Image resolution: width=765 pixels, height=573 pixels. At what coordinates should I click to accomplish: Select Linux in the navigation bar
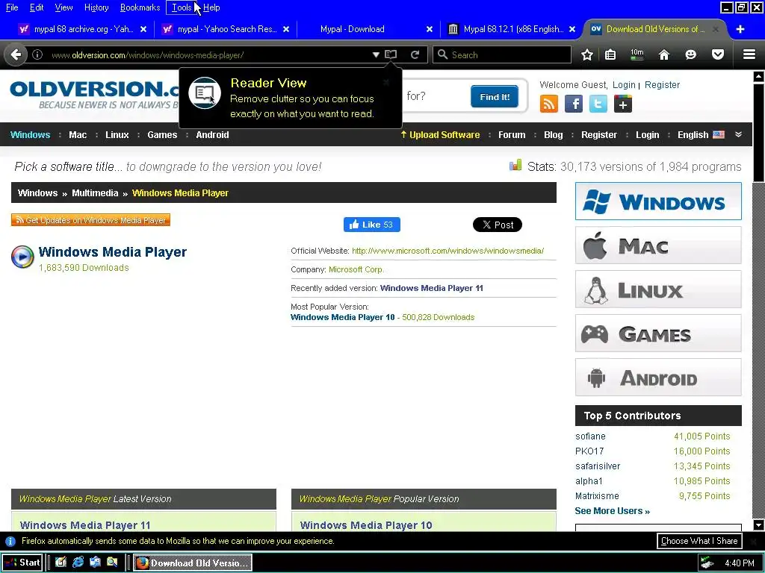117,135
